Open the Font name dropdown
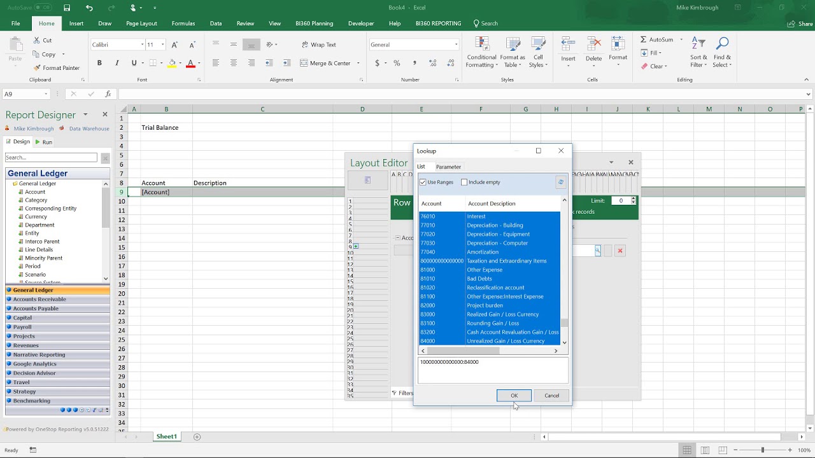The image size is (815, 458). click(142, 45)
